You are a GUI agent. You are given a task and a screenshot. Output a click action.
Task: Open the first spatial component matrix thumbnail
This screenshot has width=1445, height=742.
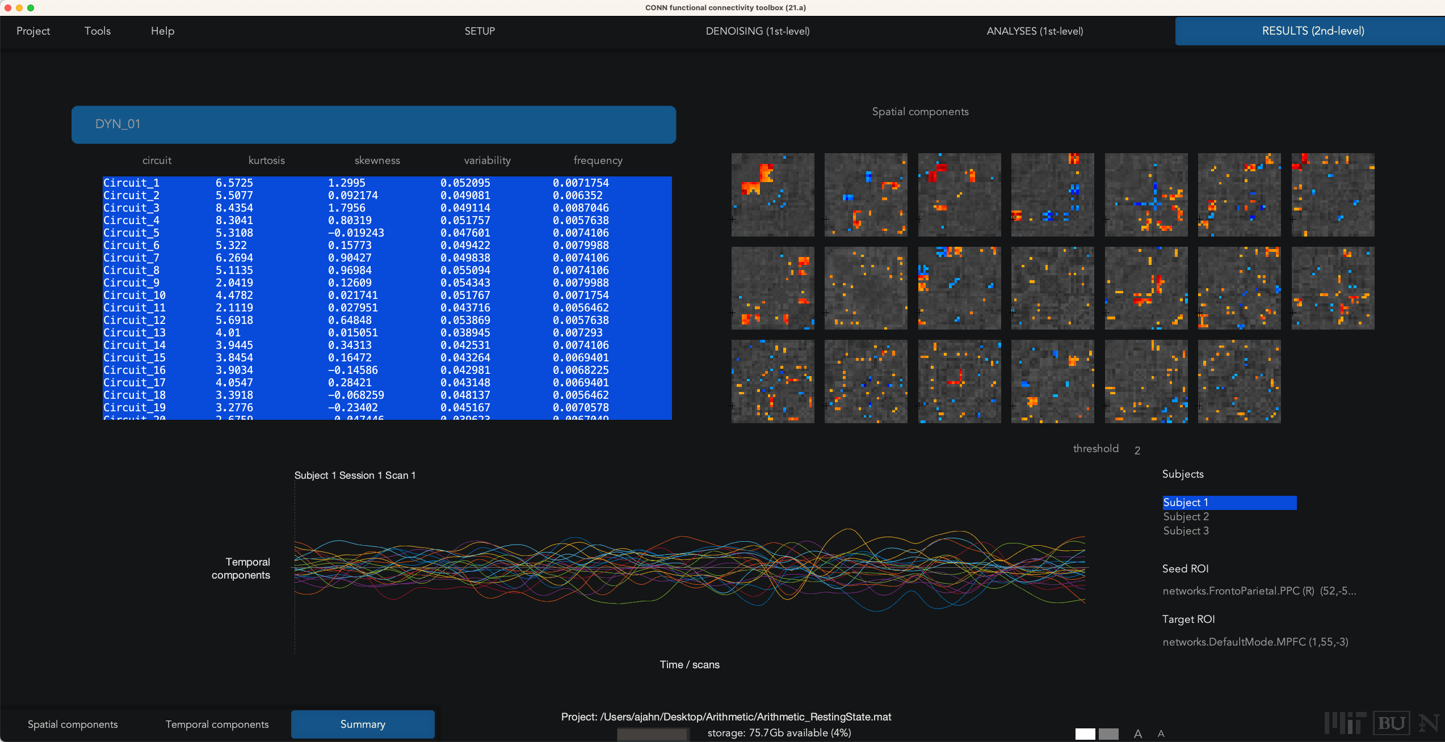click(x=772, y=195)
